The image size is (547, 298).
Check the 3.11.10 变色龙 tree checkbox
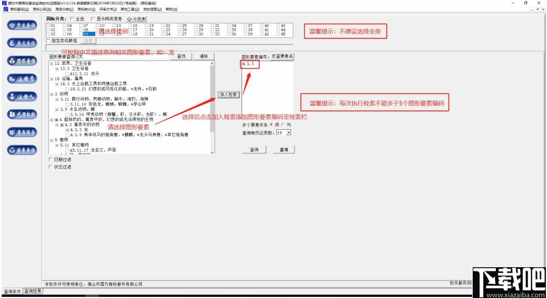[67, 104]
